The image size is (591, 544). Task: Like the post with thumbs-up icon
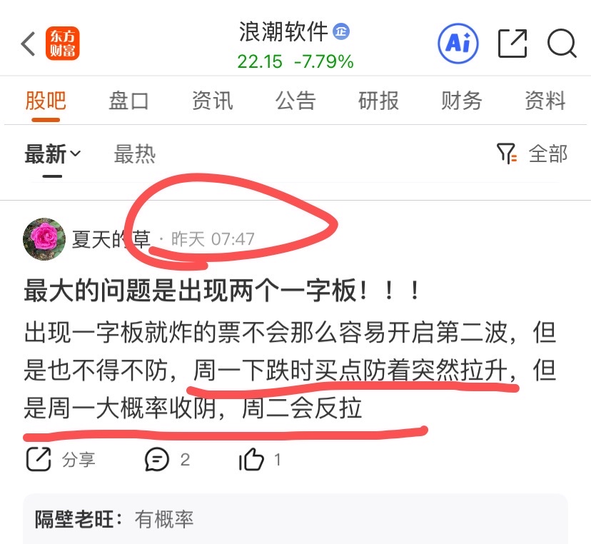pos(251,459)
